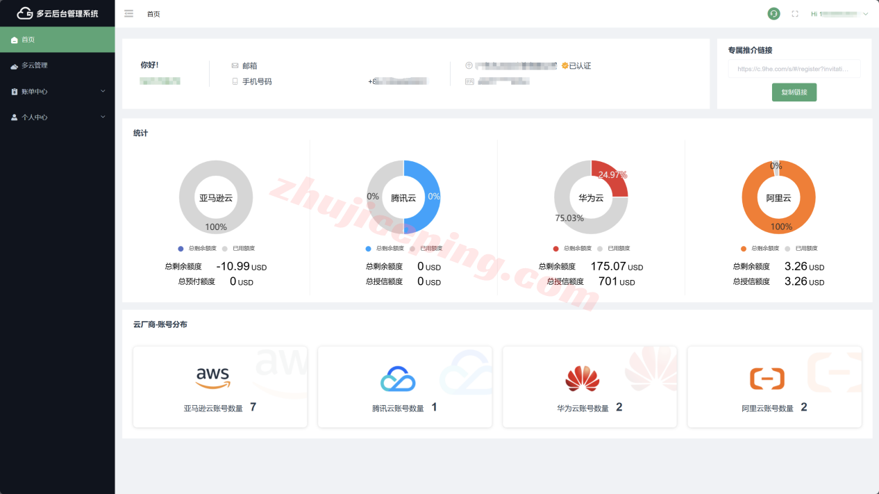Image resolution: width=879 pixels, height=494 pixels.
Task: Toggle 已用额度 legend in 华为云 chart
Action: [614, 248]
